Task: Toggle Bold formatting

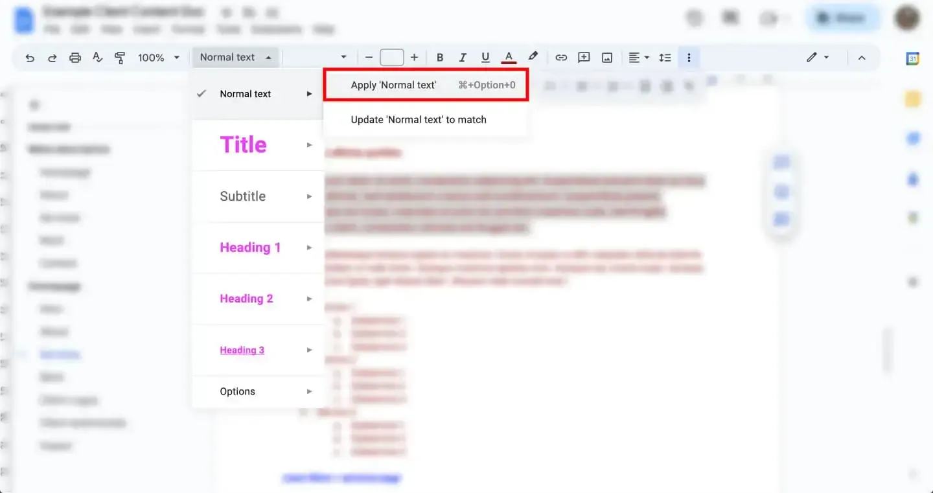Action: point(440,58)
